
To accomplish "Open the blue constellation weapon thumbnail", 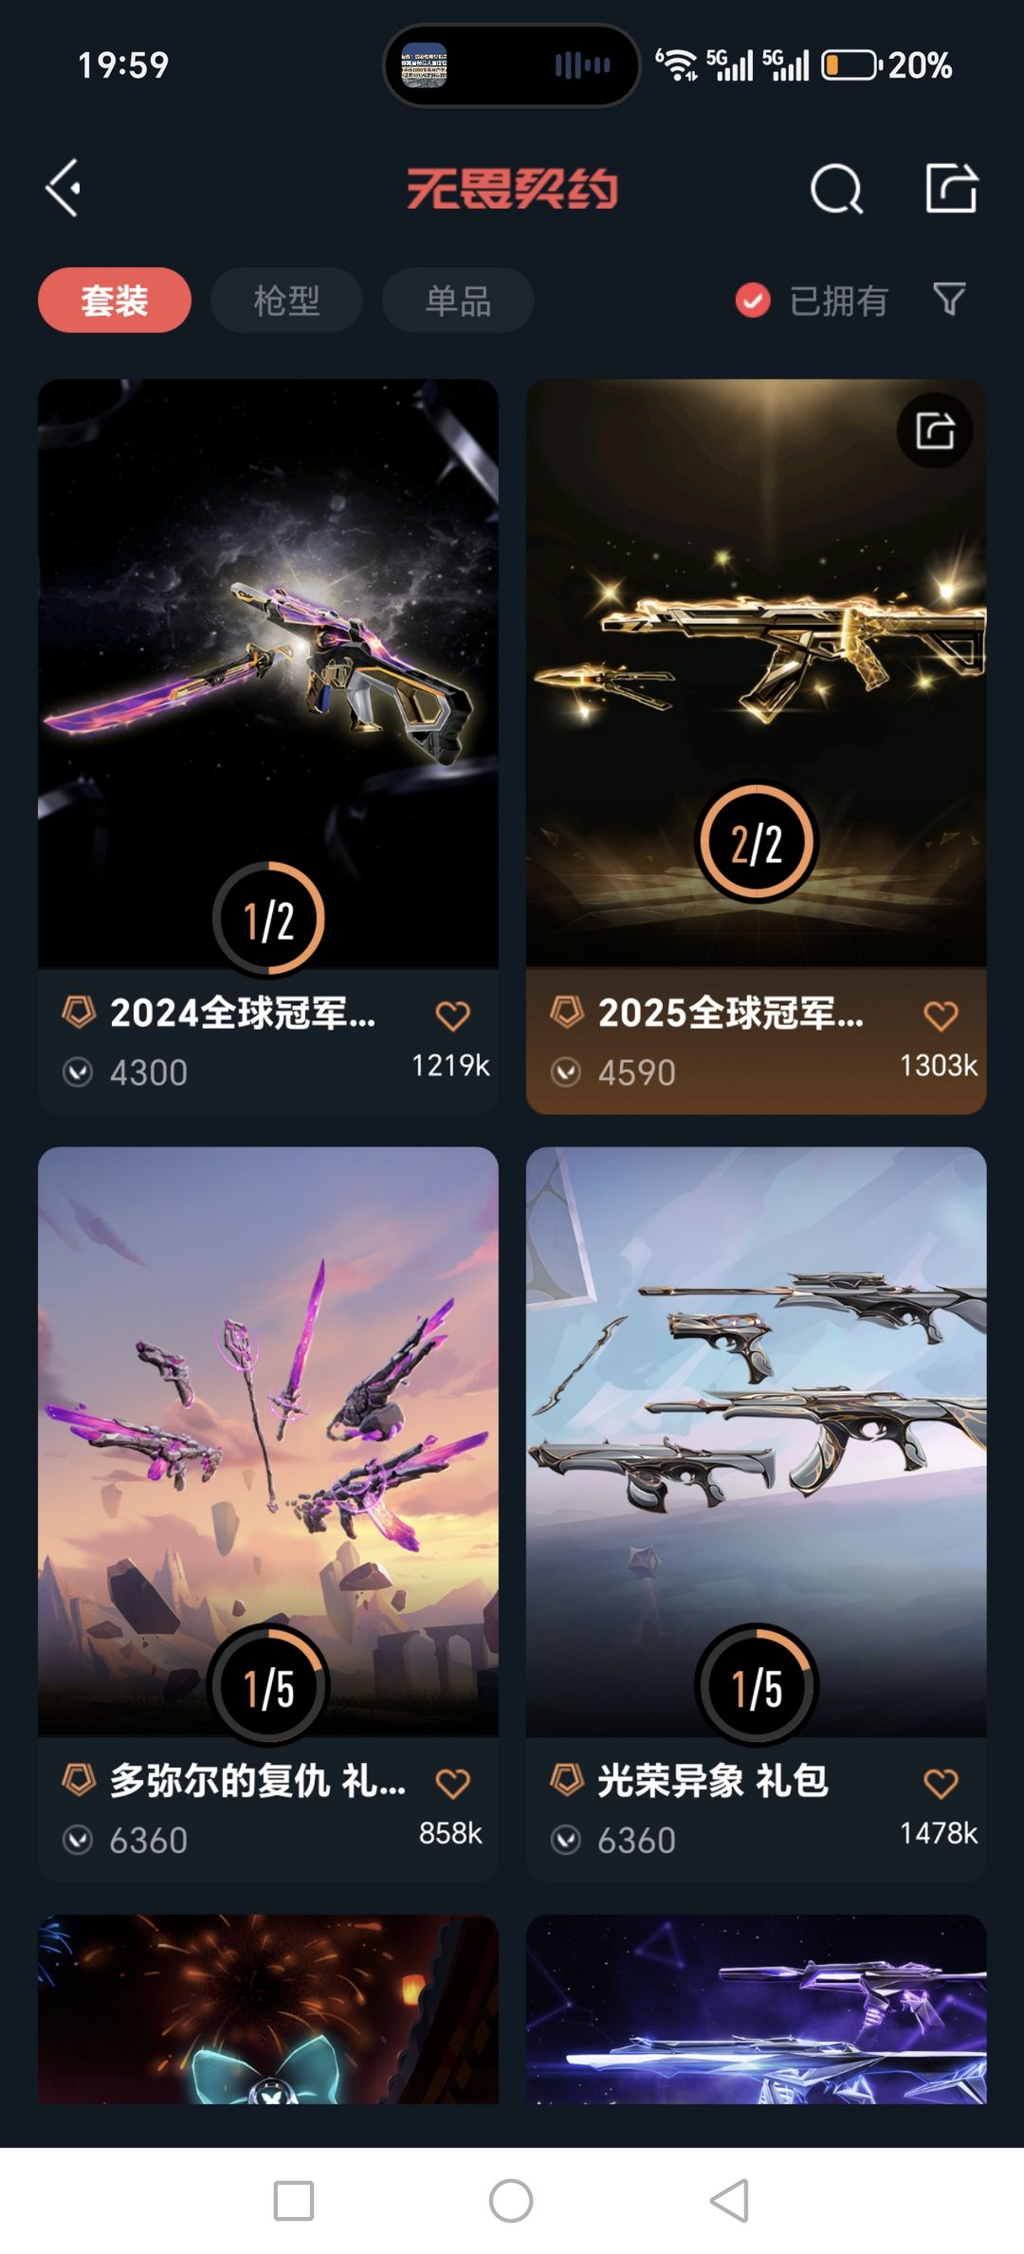I will pyautogui.click(x=757, y=2009).
